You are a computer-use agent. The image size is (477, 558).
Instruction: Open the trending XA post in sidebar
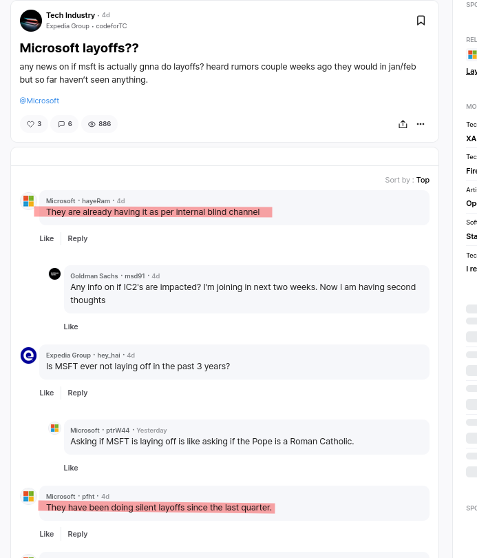pyautogui.click(x=471, y=138)
